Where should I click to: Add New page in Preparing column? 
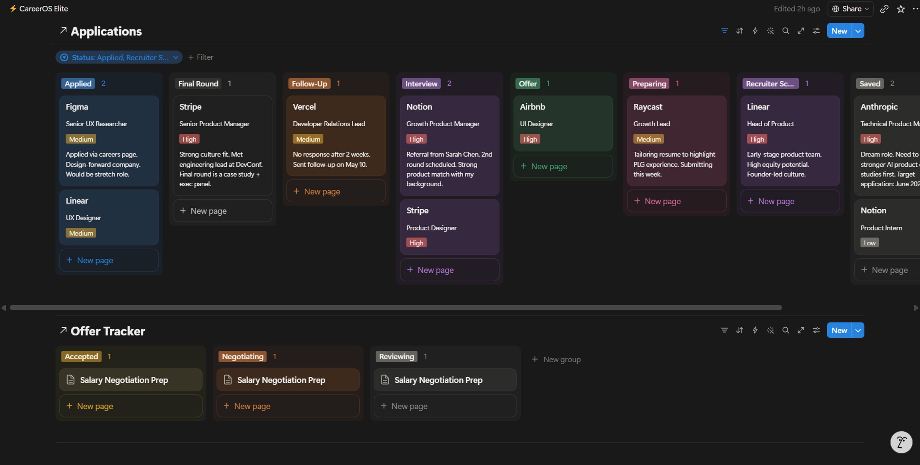point(677,201)
